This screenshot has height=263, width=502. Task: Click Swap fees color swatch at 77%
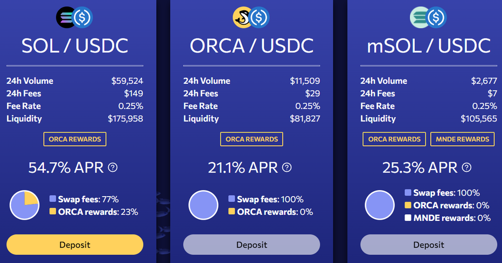(53, 199)
